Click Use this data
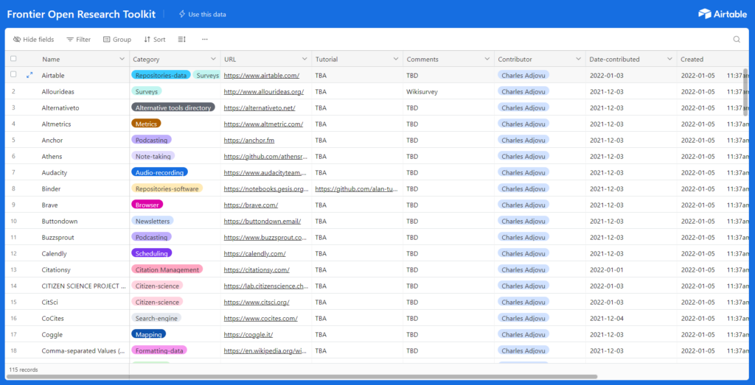Viewport: 755px width, 385px height. click(x=202, y=15)
